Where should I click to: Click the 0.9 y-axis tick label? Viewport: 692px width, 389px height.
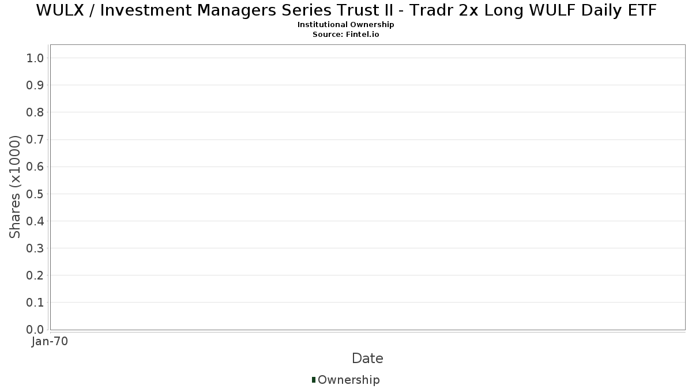coord(35,85)
